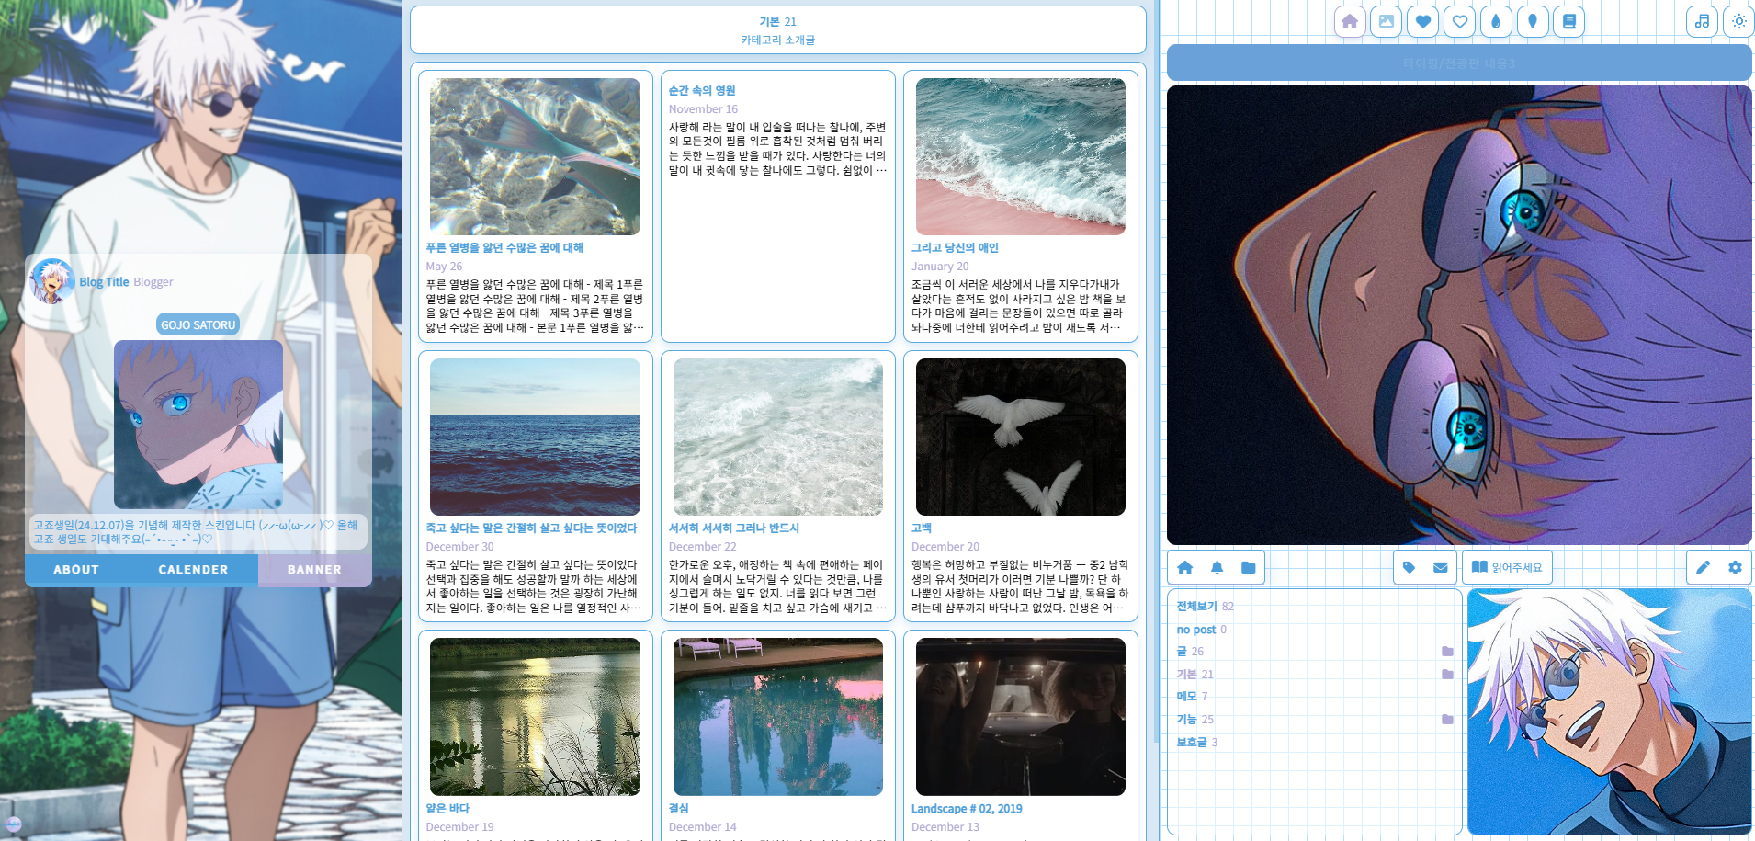The image size is (1755, 841).
Task: Click the lake reflection thumbnail
Action: [x=535, y=717]
